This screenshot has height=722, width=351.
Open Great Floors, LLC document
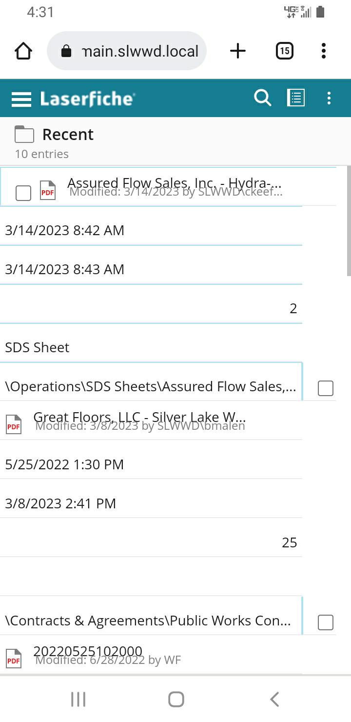pos(139,417)
